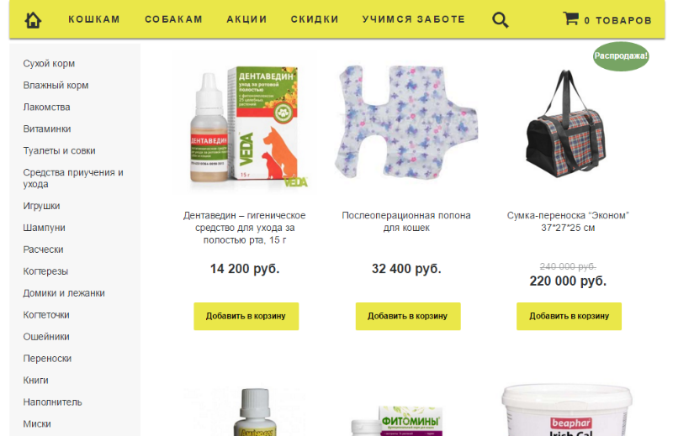
Task: Select the Когтеточки category link
Action: tap(46, 315)
